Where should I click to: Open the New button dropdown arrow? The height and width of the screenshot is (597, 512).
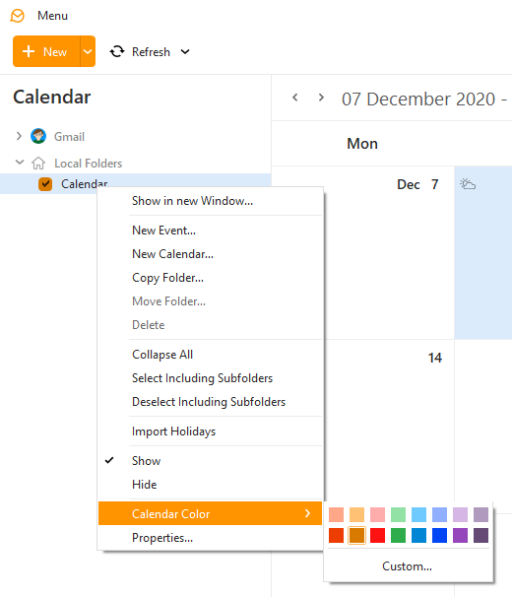pos(88,51)
